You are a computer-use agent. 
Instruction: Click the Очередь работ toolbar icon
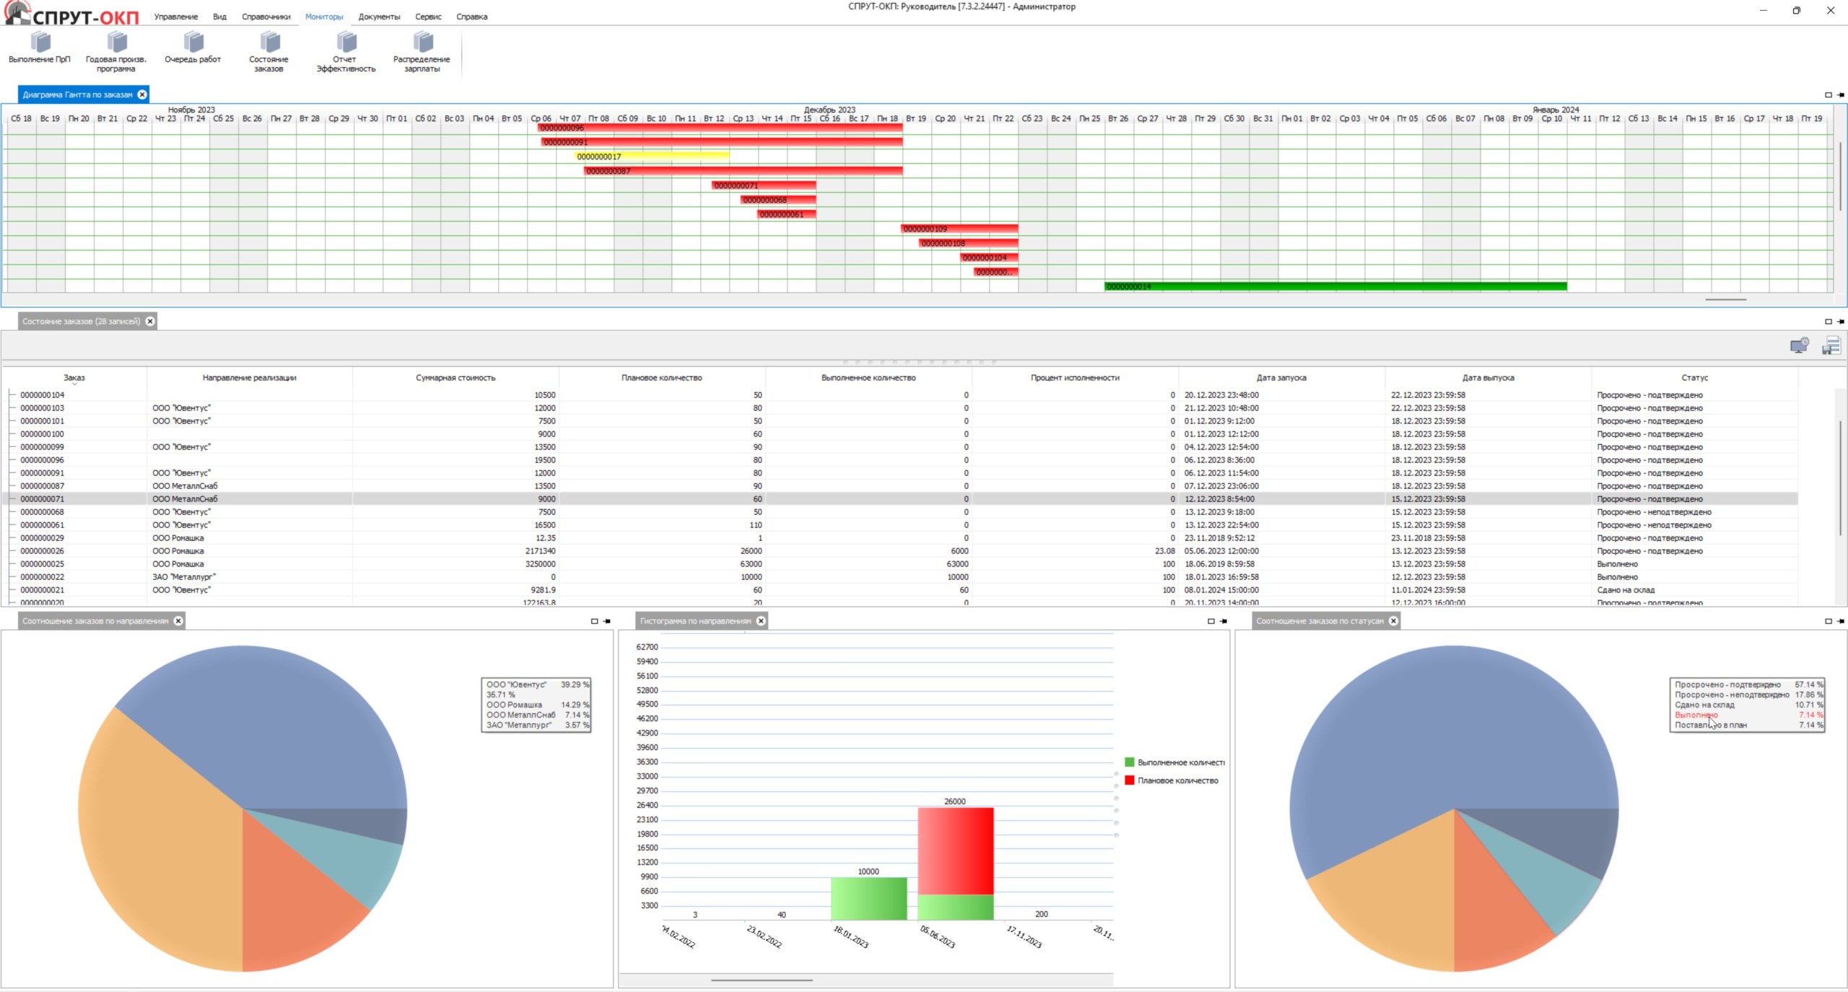coord(193,43)
